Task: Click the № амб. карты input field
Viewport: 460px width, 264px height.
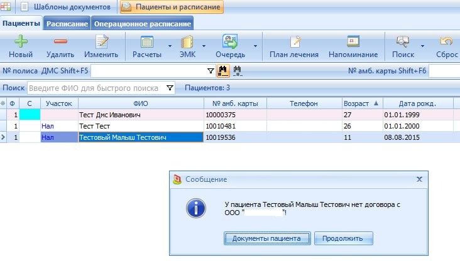Action: click(x=444, y=71)
